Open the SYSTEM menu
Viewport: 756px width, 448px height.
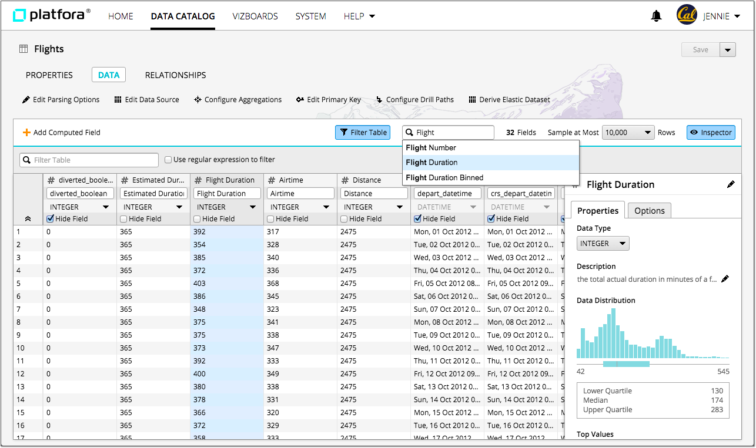[x=310, y=16]
